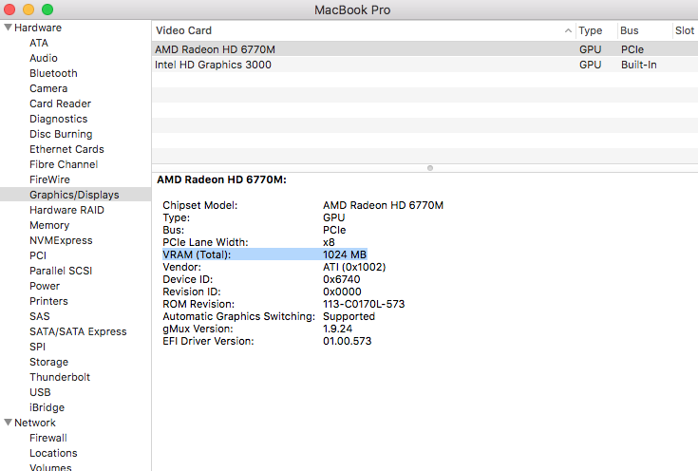
Task: Click the Supported value
Action: [x=349, y=316]
